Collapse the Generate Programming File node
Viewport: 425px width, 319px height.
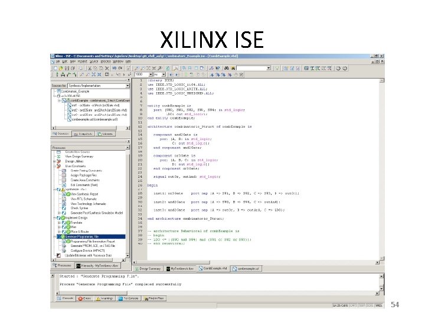(54, 236)
